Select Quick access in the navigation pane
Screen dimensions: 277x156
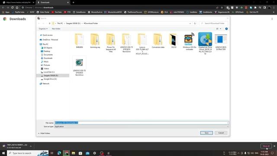(47, 35)
